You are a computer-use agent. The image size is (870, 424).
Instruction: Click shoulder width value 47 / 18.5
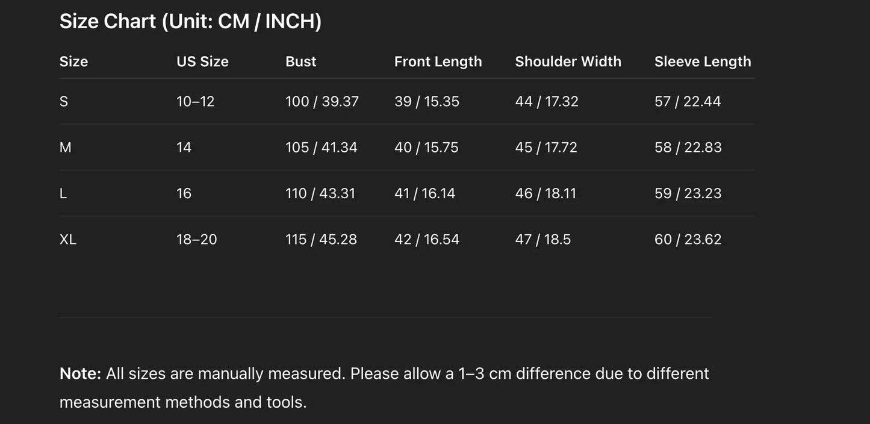pyautogui.click(x=542, y=239)
